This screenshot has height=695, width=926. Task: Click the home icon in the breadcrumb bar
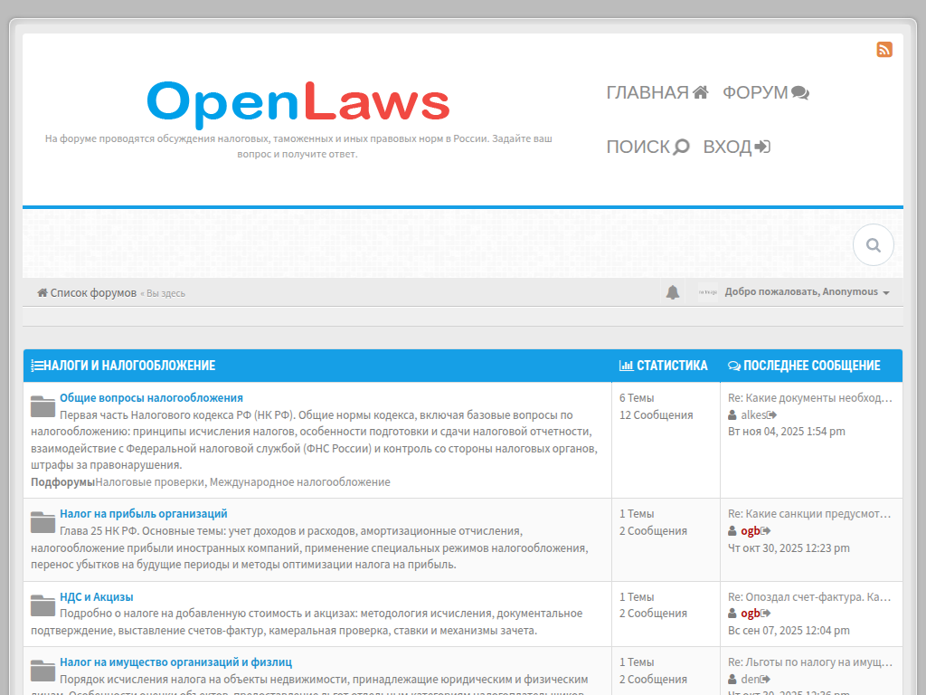pos(41,291)
